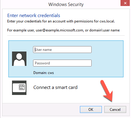Close the Windows Security dialog with X

click(125, 3)
